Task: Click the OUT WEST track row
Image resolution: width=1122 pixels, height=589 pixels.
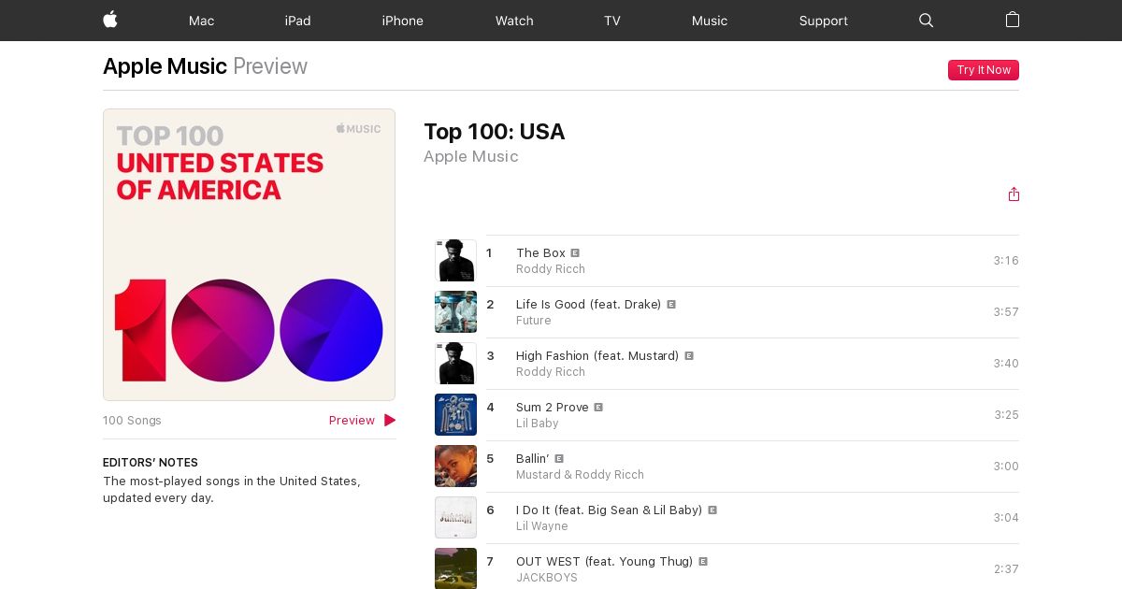Action: [x=726, y=567]
